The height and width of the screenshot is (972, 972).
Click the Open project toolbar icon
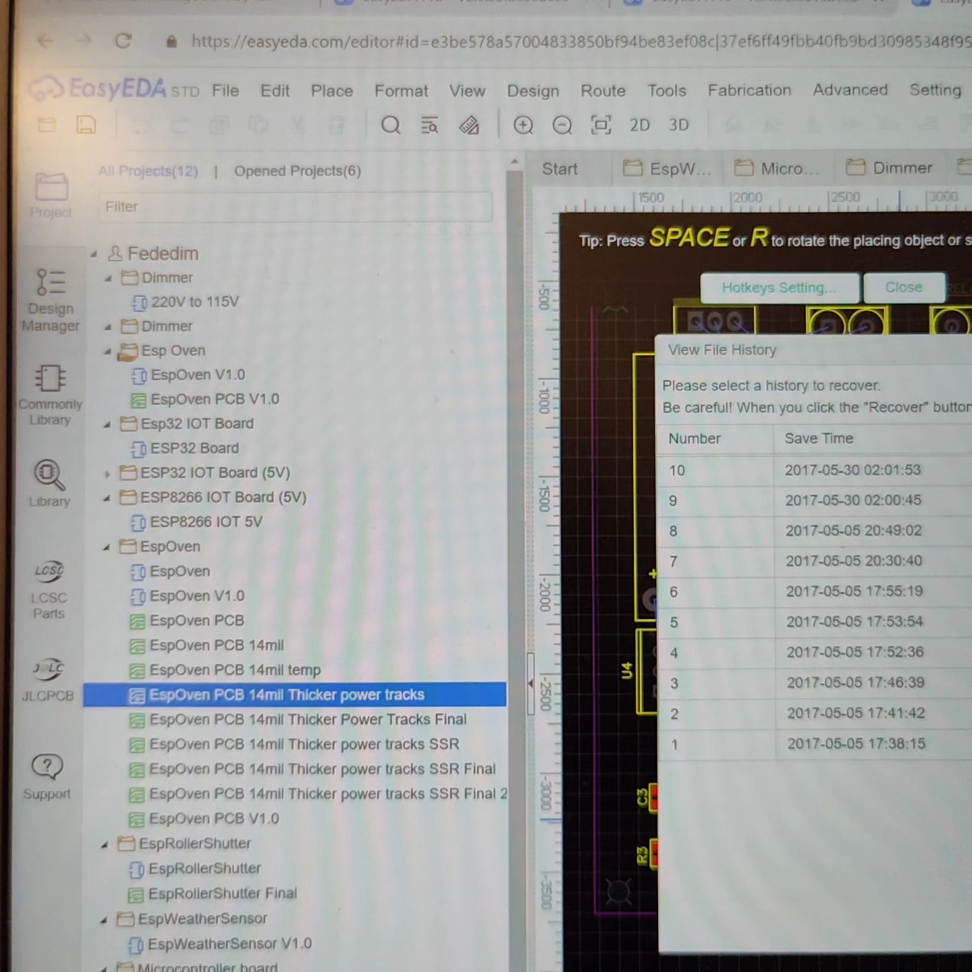pyautogui.click(x=47, y=125)
